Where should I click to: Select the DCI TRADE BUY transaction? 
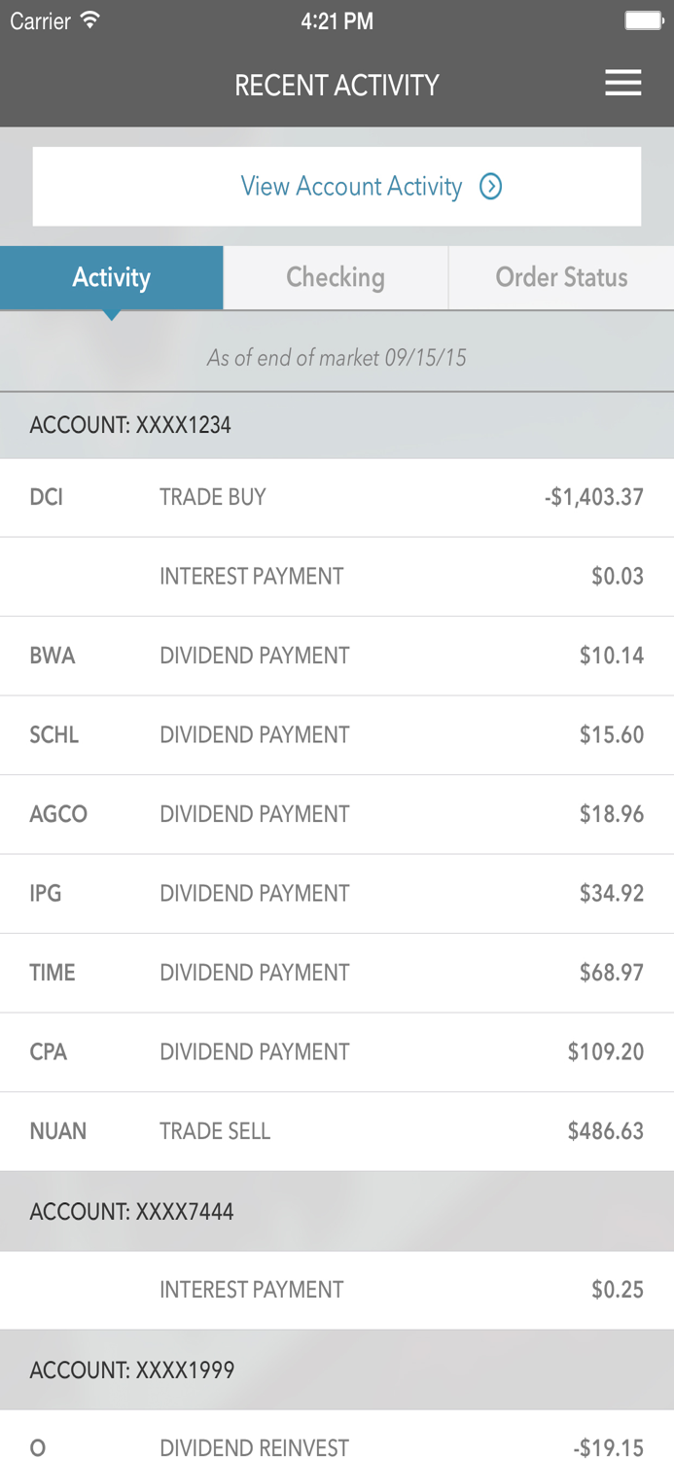[337, 497]
